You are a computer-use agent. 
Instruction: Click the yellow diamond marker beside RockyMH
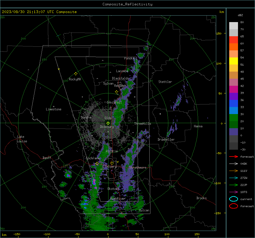[x=76, y=74]
